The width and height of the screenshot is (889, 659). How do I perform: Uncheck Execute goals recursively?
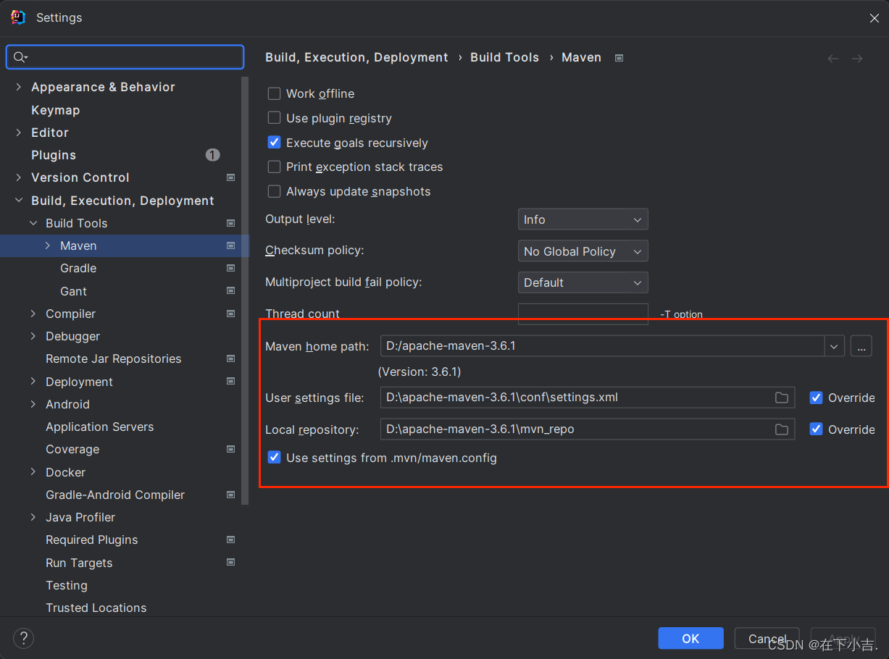click(x=274, y=143)
